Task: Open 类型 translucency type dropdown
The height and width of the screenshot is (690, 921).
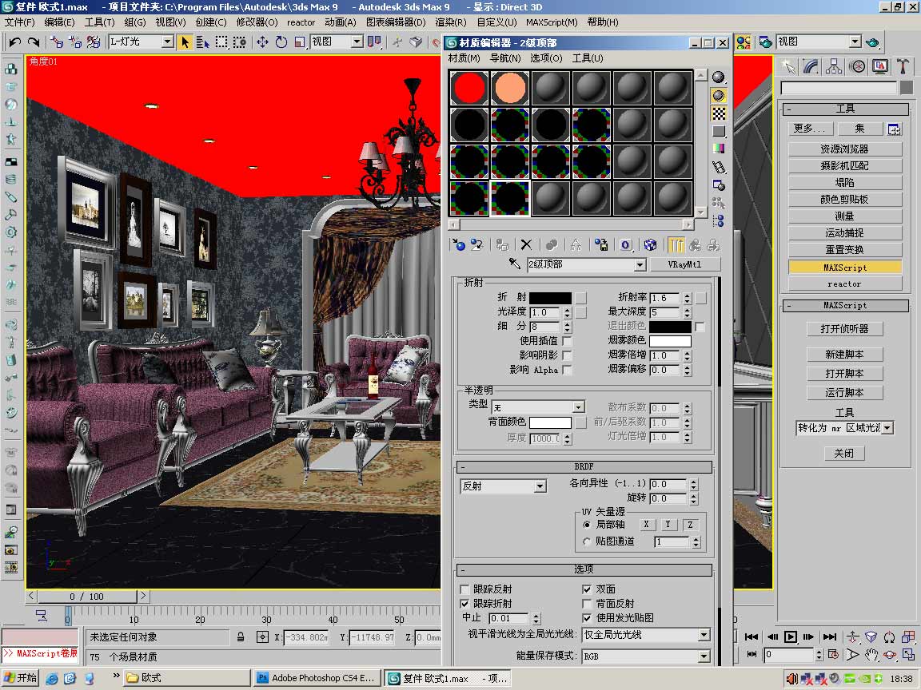Action: click(579, 407)
